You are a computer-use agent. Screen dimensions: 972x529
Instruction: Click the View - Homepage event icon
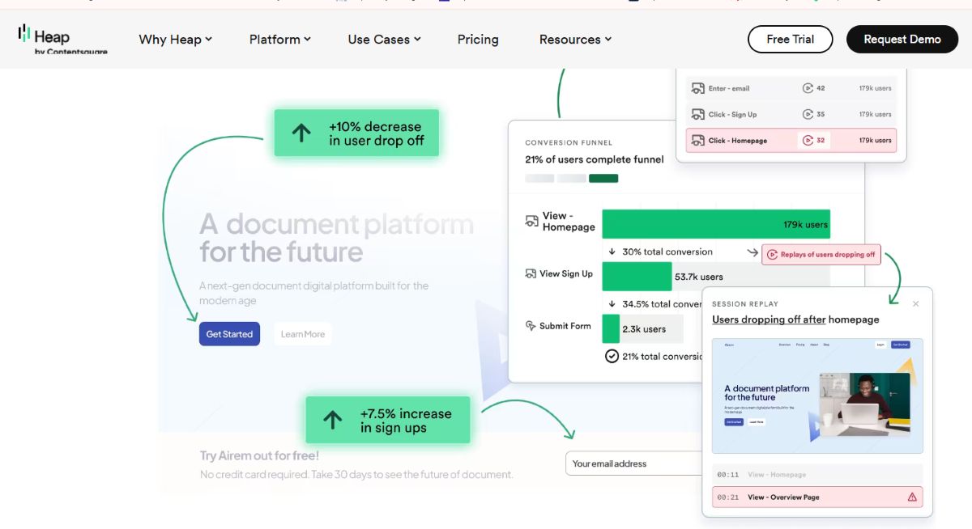(531, 221)
